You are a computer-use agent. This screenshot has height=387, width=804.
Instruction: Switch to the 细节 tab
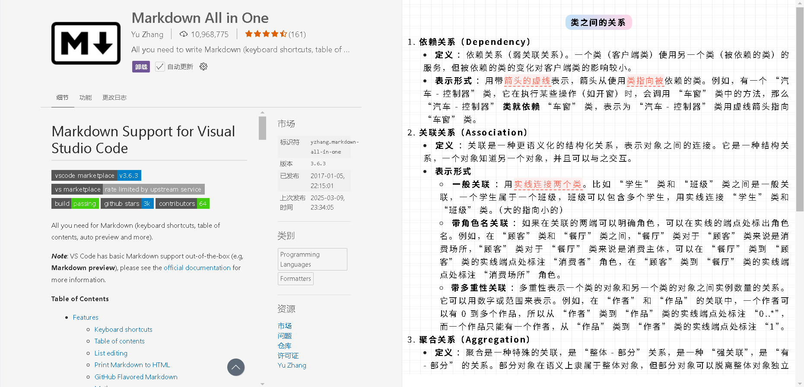[63, 98]
